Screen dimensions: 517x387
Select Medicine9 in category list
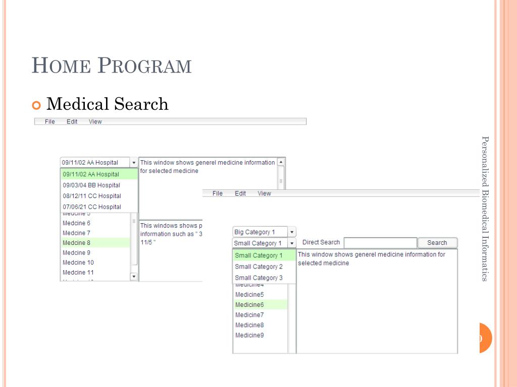click(261, 335)
